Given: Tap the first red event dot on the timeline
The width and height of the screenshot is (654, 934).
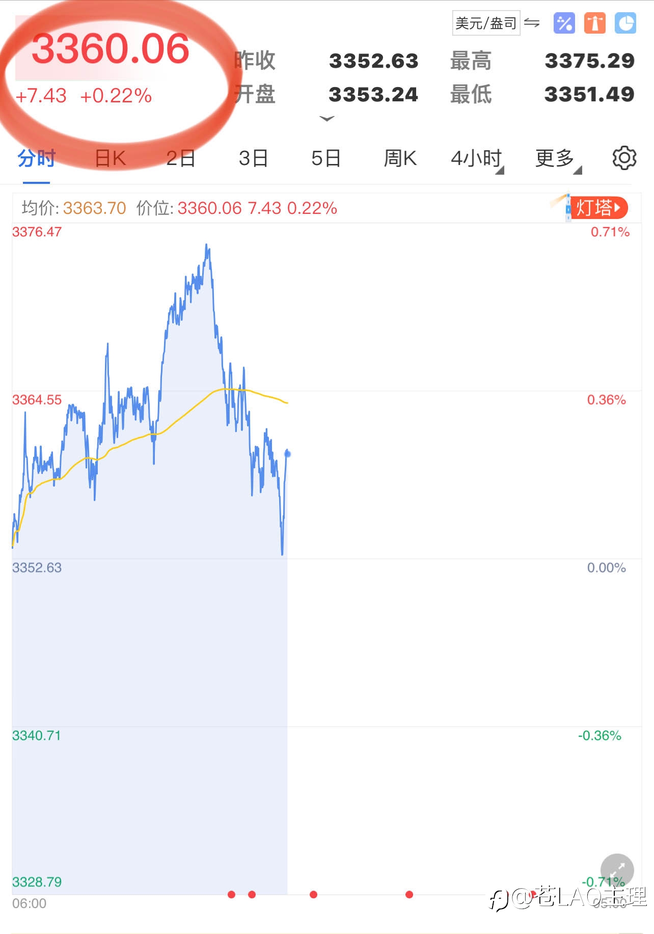Looking at the screenshot, I should pos(232,894).
